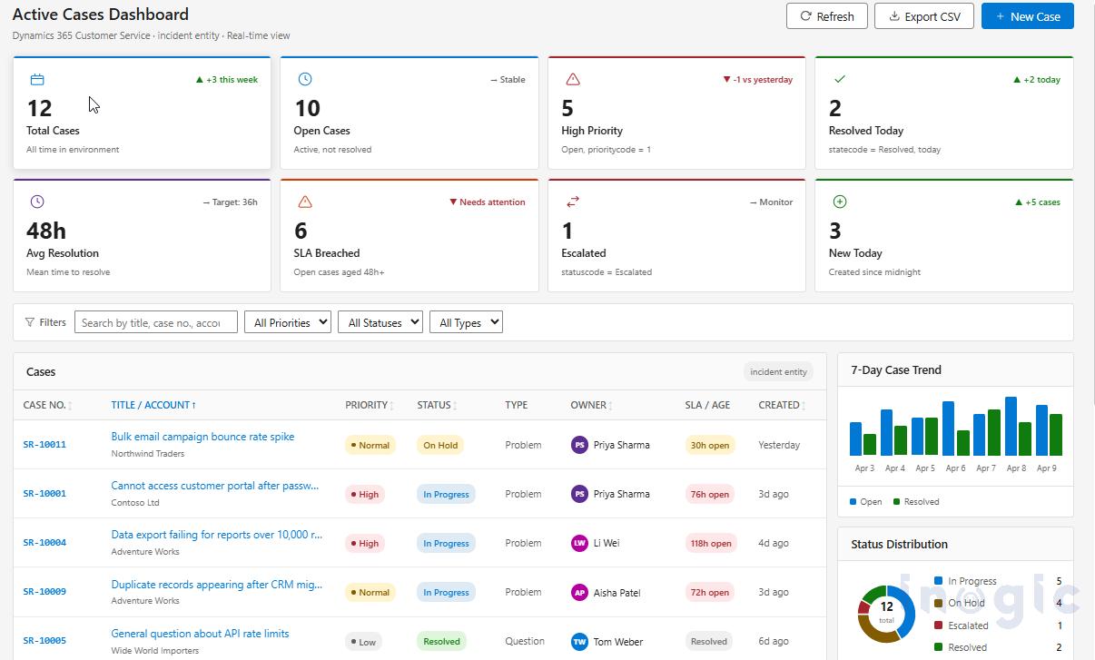The image size is (1095, 660).
Task: Click the calendar icon on Total Cases card
Action: [x=36, y=80]
